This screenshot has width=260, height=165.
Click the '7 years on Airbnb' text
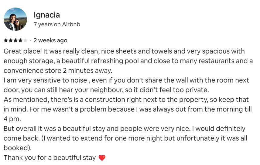(x=57, y=24)
